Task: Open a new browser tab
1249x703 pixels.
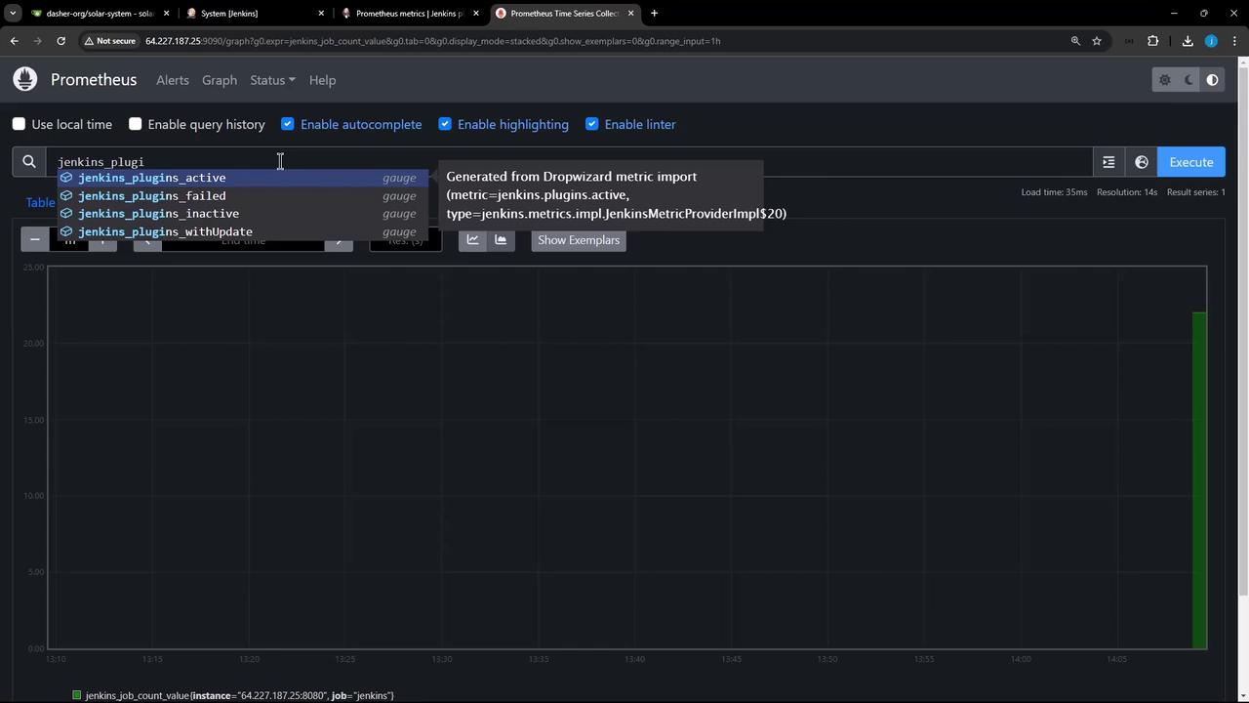Action: point(654,14)
